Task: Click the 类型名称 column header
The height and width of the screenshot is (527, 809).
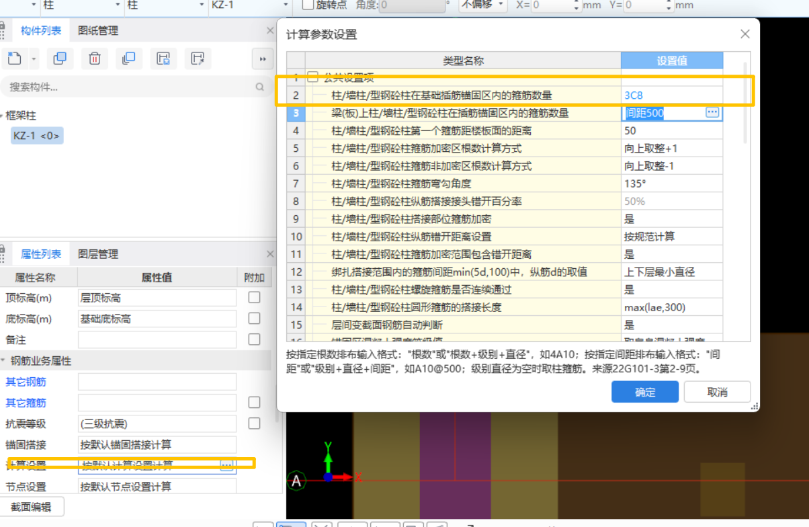Action: pyautogui.click(x=463, y=60)
